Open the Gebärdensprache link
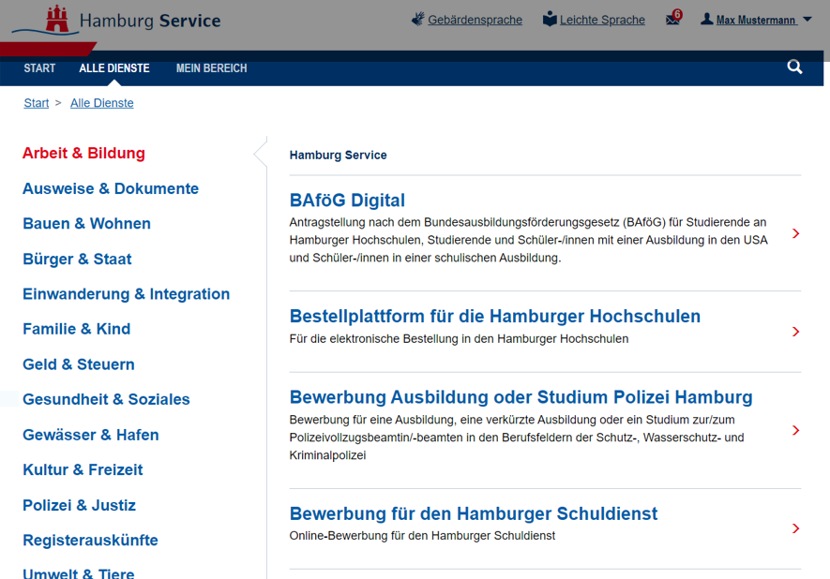 click(x=475, y=20)
